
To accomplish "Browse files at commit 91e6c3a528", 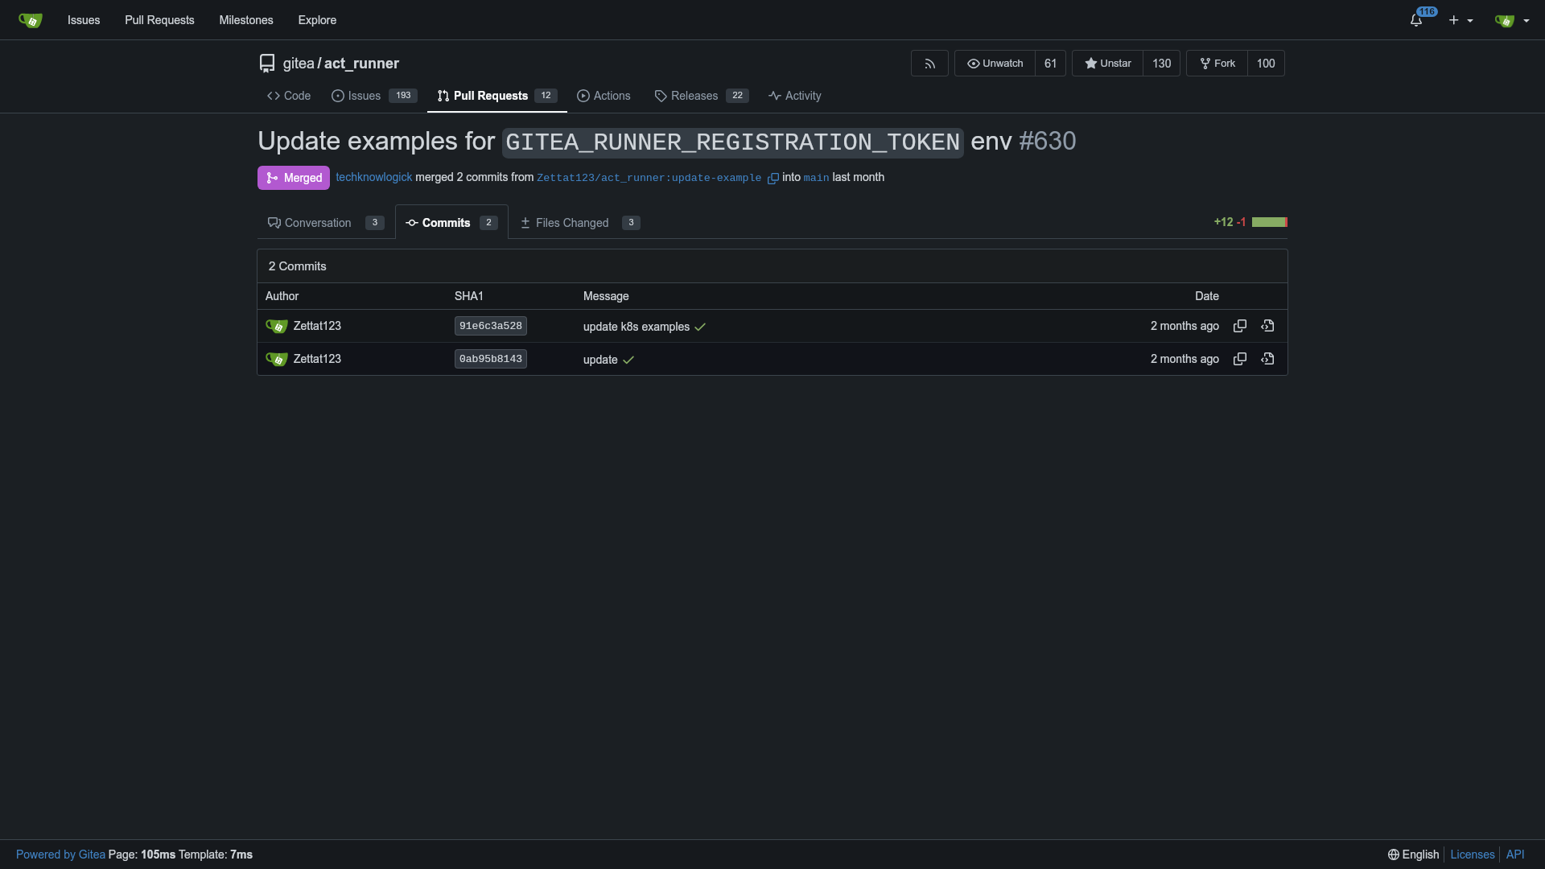I will coord(1267,326).
